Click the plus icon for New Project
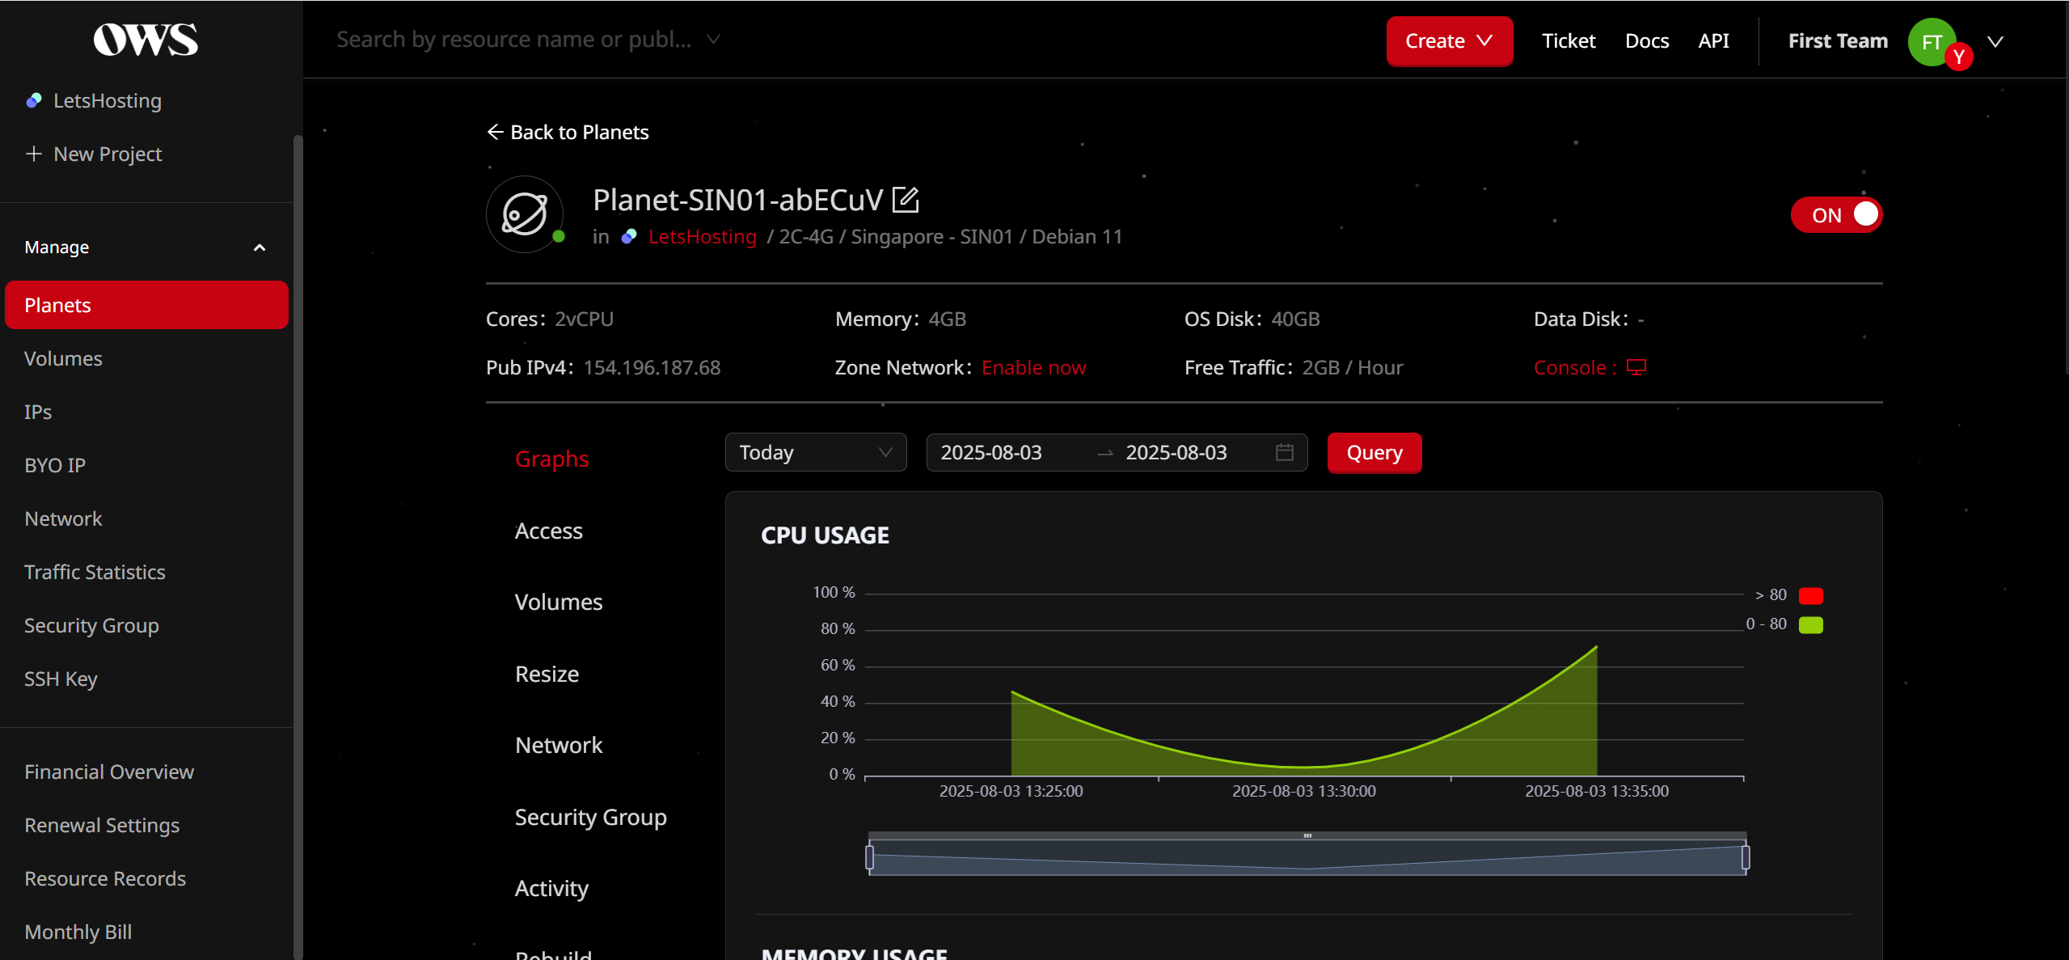Viewport: 2069px width, 960px height. click(33, 154)
